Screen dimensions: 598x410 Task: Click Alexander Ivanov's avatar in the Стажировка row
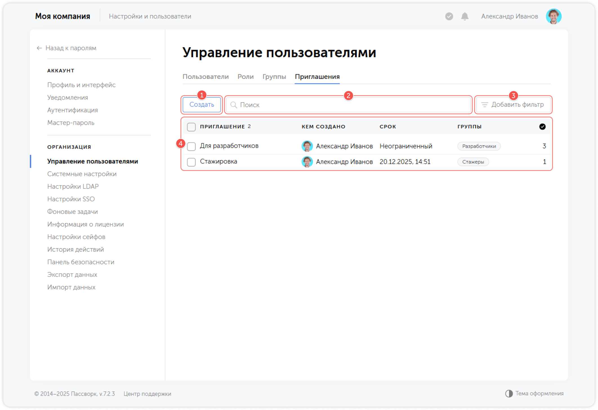(x=307, y=162)
